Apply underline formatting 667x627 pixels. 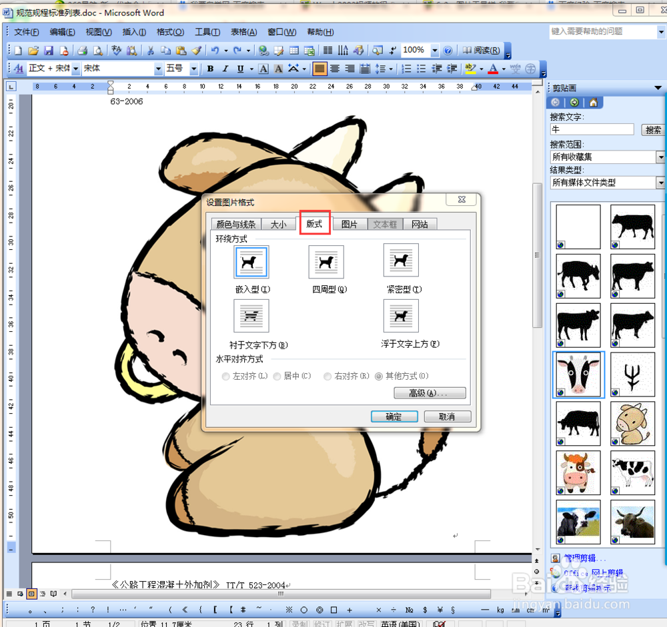240,69
